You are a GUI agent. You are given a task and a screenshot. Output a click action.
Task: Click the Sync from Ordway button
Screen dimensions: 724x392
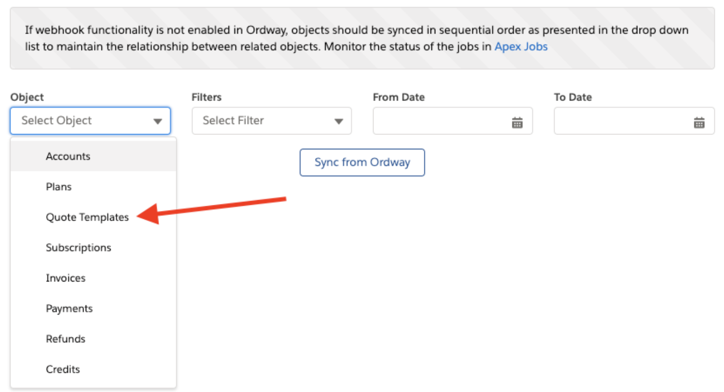tap(362, 162)
